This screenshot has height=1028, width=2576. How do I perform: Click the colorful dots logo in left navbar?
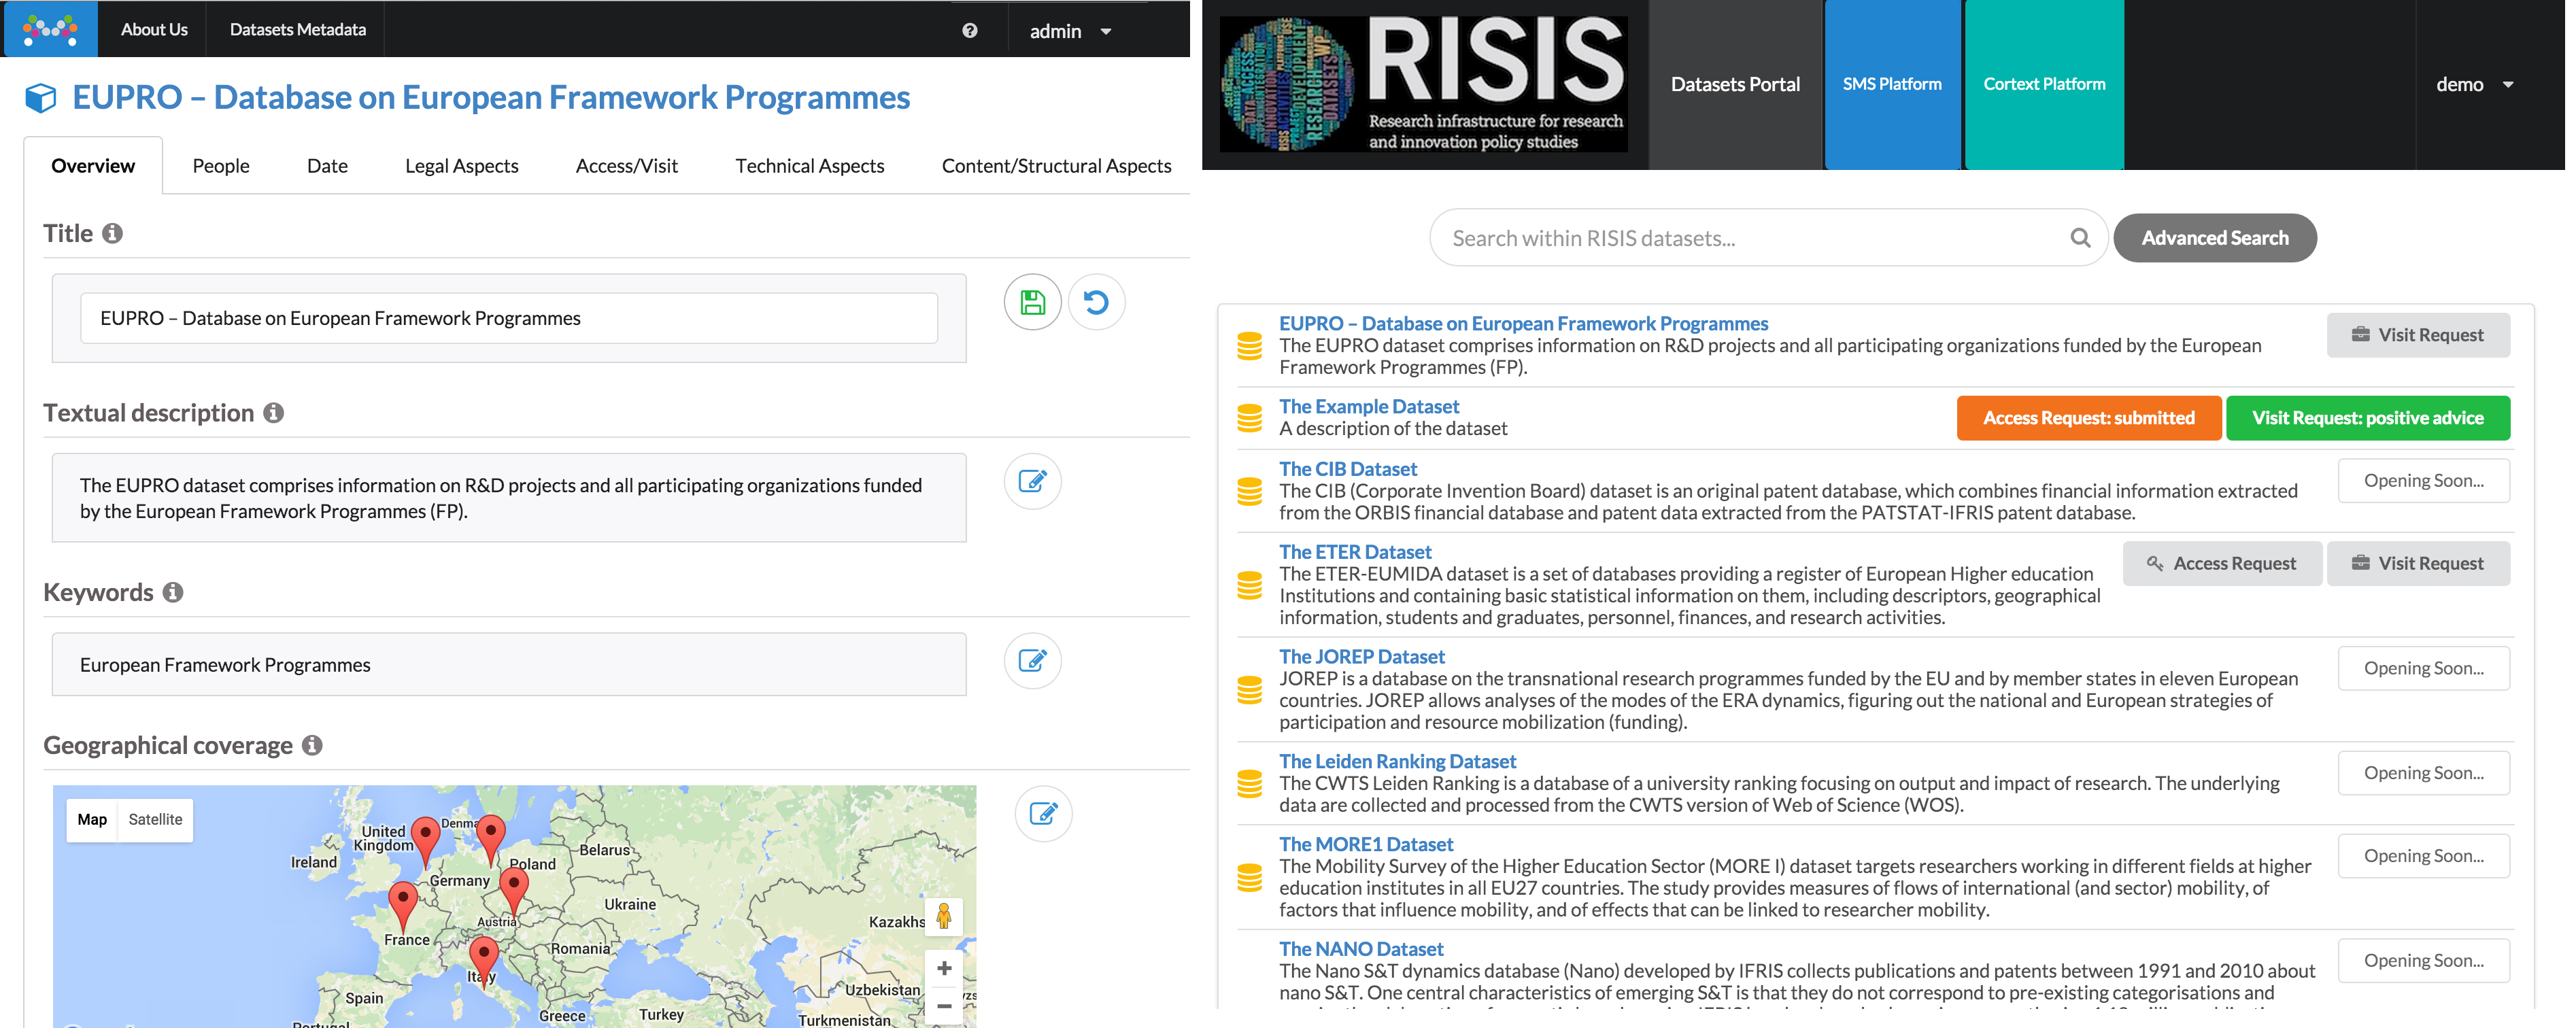50,29
